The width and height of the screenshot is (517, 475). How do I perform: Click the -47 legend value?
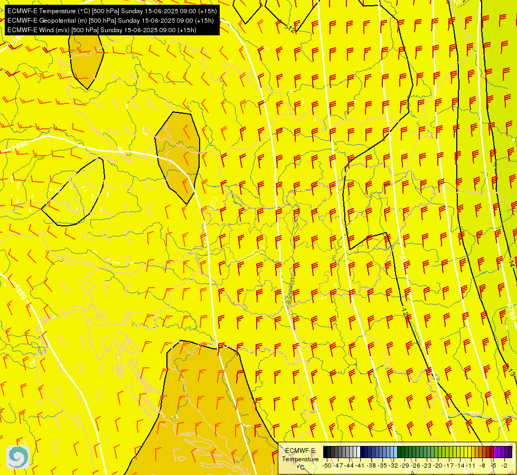[338, 465]
